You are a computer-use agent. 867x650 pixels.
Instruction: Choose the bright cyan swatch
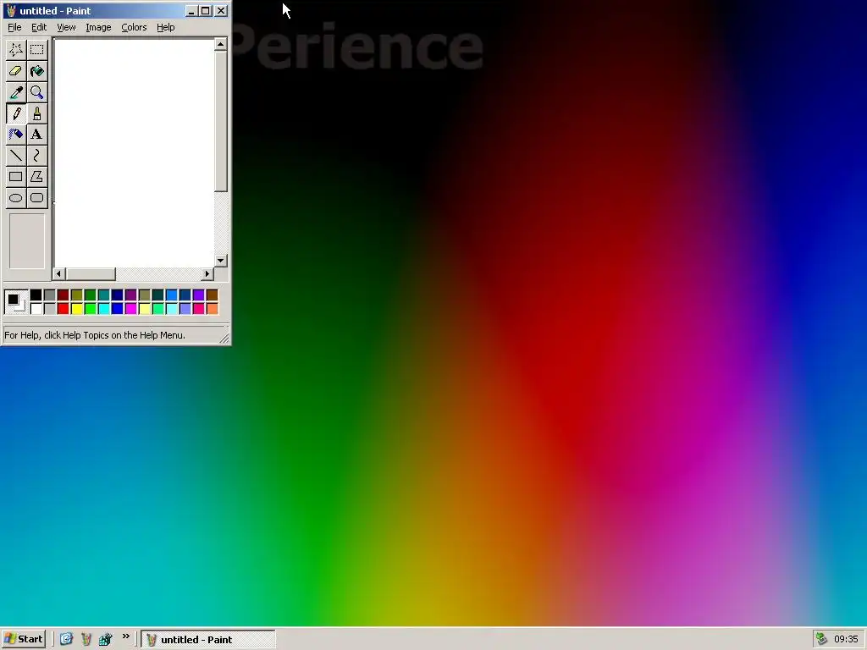103,308
